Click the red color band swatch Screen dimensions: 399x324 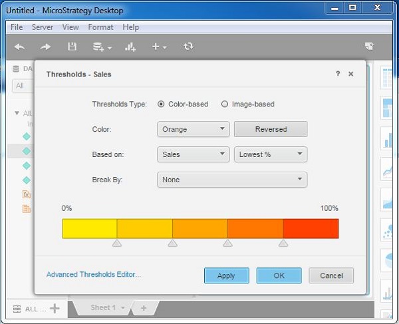(311, 228)
